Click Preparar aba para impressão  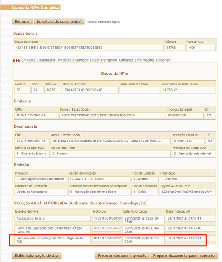click(122, 255)
